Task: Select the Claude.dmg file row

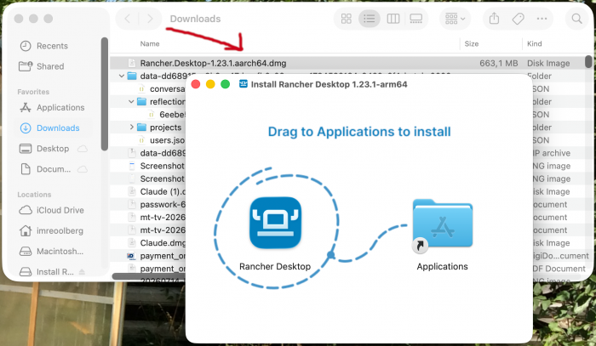Action: pyautogui.click(x=147, y=243)
